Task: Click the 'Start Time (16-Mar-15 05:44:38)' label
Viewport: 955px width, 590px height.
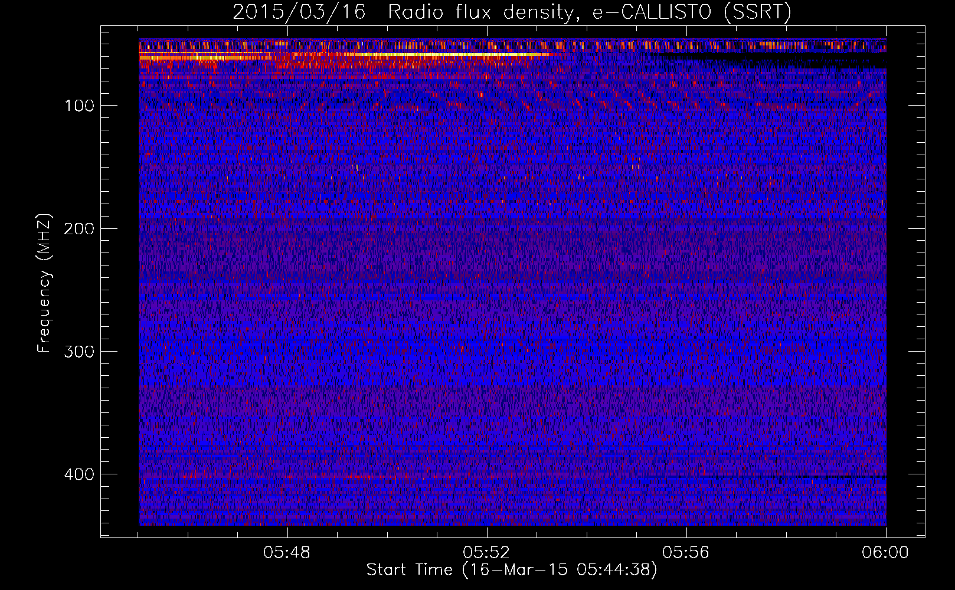Action: (512, 570)
